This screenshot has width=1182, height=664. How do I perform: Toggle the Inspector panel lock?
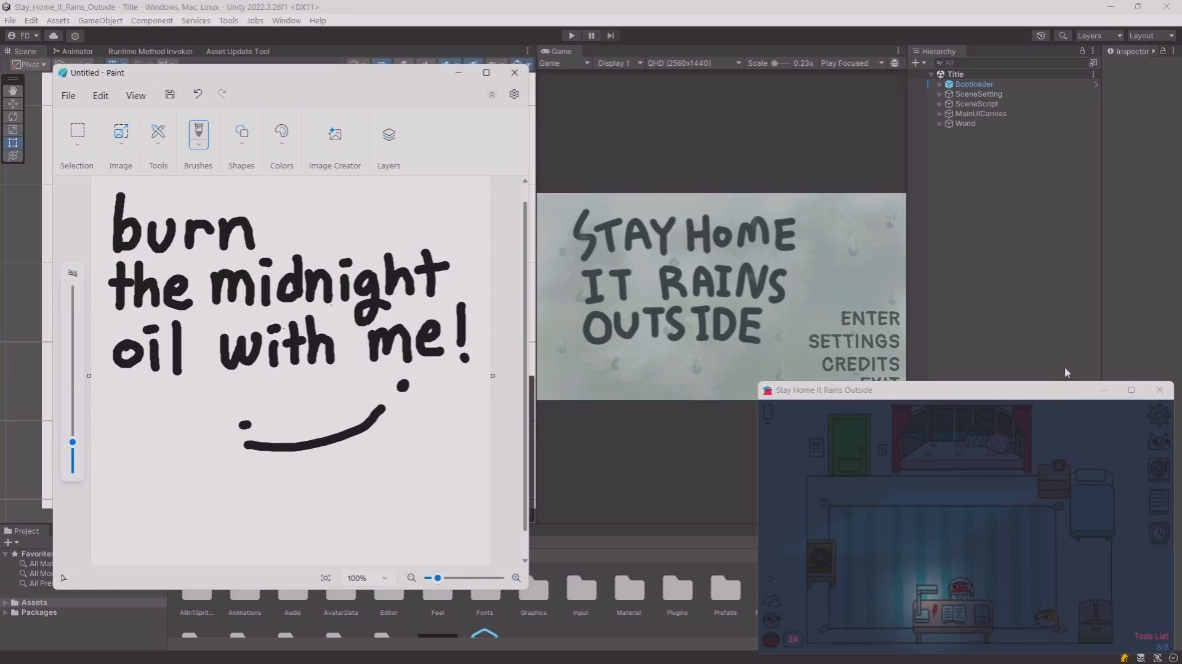[x=1163, y=51]
